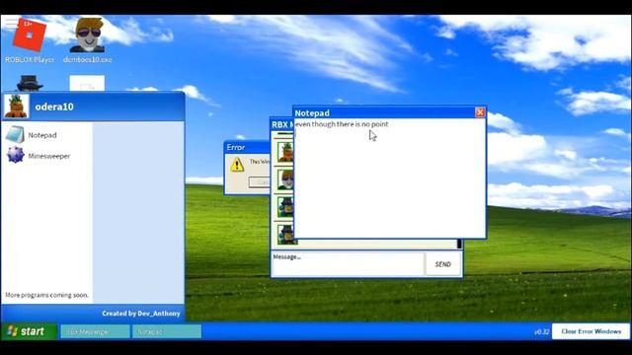Click the Error window title bar
The height and width of the screenshot is (355, 632).
click(x=247, y=147)
